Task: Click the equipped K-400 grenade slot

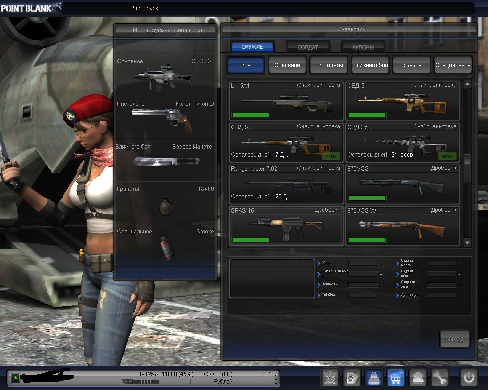Action: pos(165,203)
